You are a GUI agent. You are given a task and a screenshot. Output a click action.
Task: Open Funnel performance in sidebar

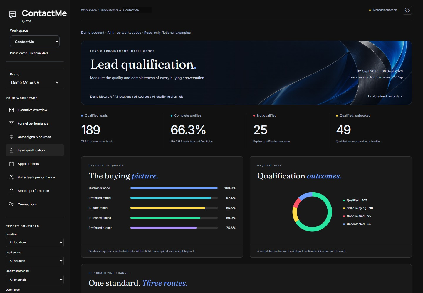[x=35, y=123]
